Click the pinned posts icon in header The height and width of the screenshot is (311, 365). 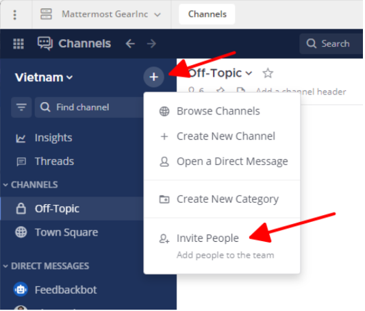221,90
